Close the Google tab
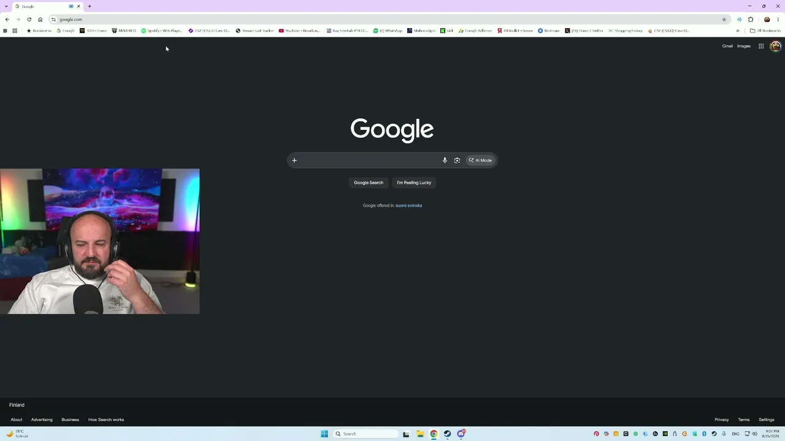The height and width of the screenshot is (441, 785). tap(78, 6)
